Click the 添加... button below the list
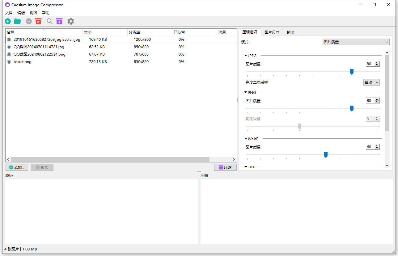 pos(17,167)
